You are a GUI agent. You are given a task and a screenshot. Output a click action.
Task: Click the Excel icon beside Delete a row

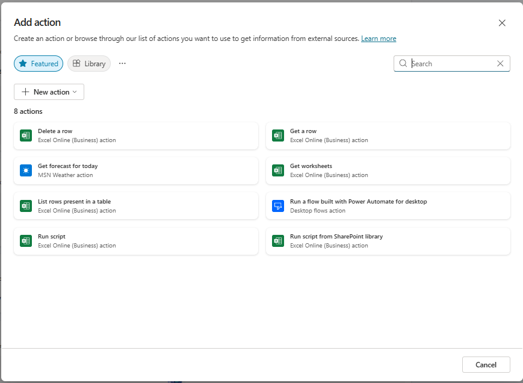[26, 135]
